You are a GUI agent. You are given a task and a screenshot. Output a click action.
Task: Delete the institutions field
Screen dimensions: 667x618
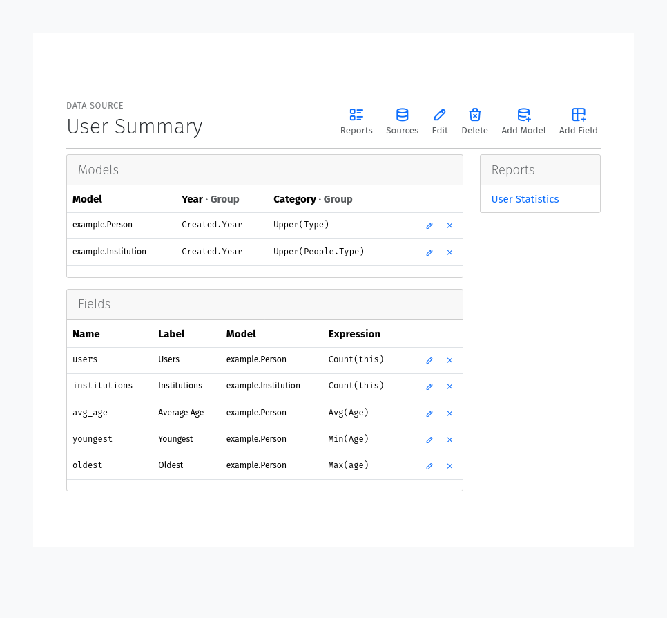point(449,386)
